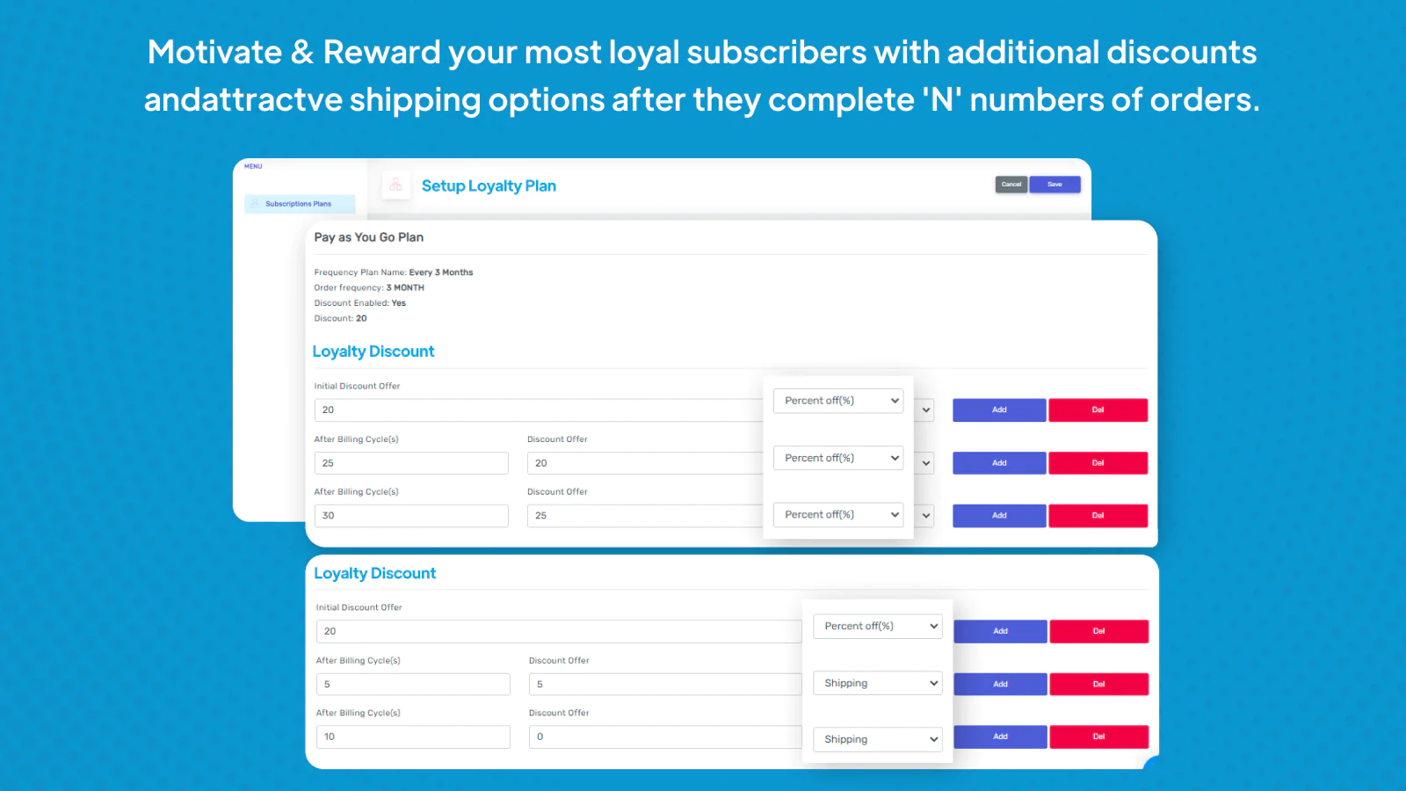This screenshot has width=1406, height=791.
Task: Click Add beside the Pay as You Go initial discount
Action: (x=999, y=410)
